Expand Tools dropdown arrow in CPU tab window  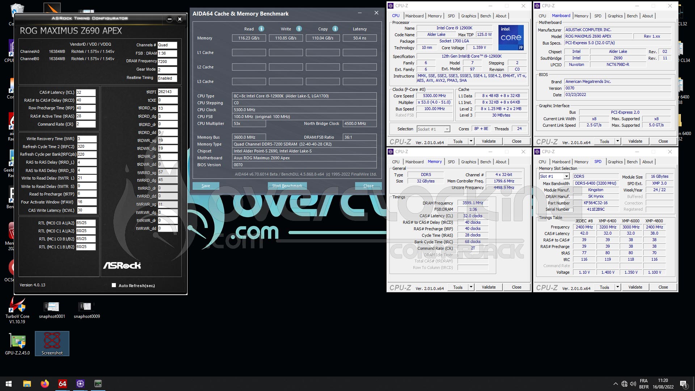(x=471, y=141)
